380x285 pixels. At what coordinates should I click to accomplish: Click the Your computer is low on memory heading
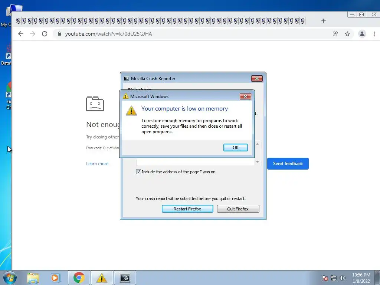click(185, 109)
